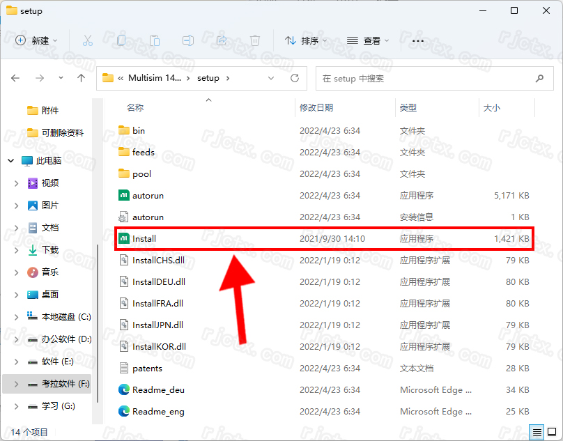Screen dimensions: 563x441
Task: Click the search box 在 setup 中搜索
Action: pyautogui.click(x=425, y=78)
